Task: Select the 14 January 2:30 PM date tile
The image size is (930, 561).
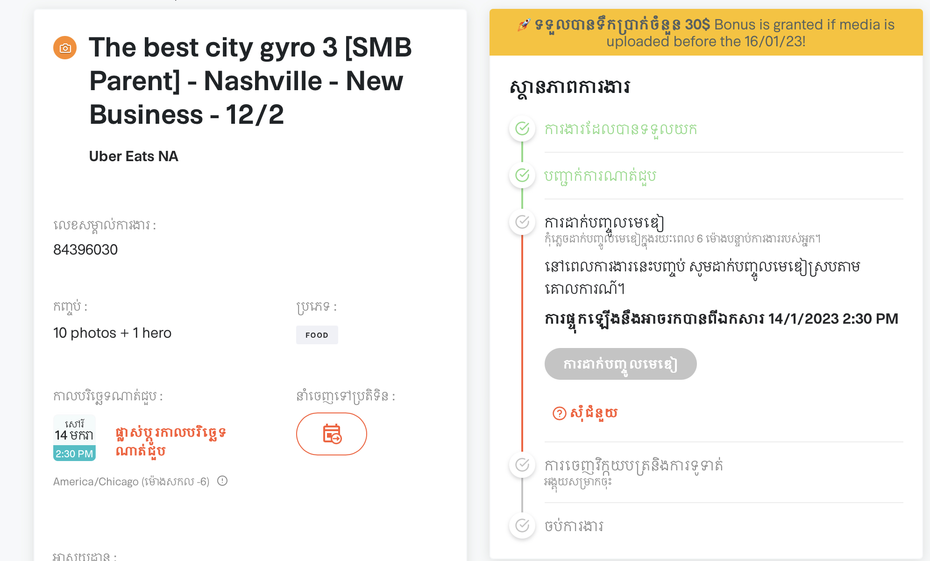Action: 74,438
